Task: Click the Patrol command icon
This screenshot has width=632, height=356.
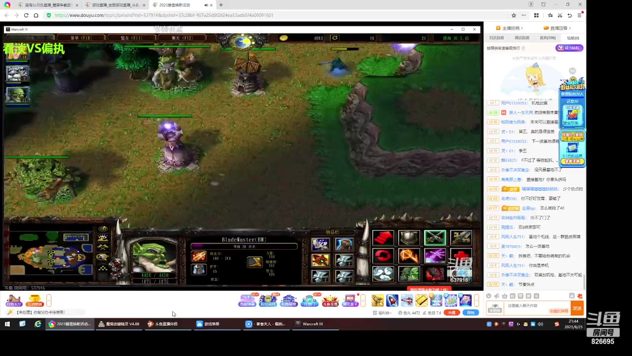Action: [x=461, y=238]
